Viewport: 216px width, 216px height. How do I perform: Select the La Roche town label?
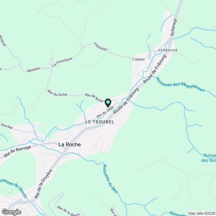[70, 144]
